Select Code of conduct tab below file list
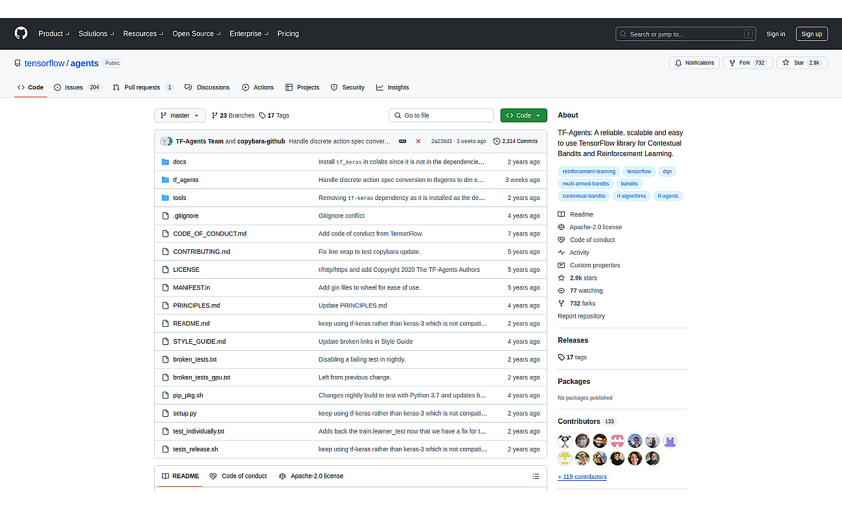The height and width of the screenshot is (510, 842). coord(238,476)
